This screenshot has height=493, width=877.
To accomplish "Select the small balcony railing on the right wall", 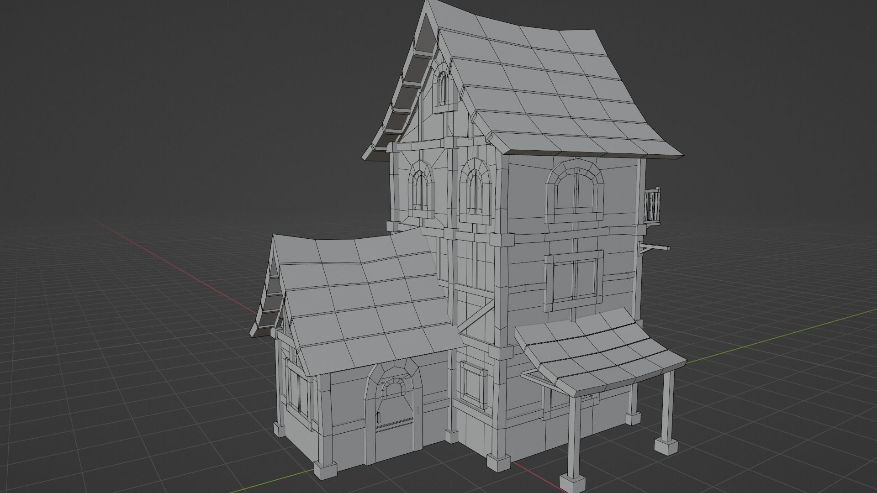I will click(653, 206).
